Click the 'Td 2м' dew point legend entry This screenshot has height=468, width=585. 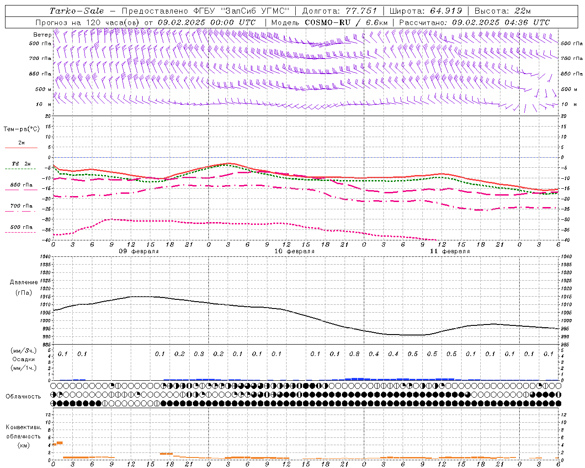click(x=21, y=164)
